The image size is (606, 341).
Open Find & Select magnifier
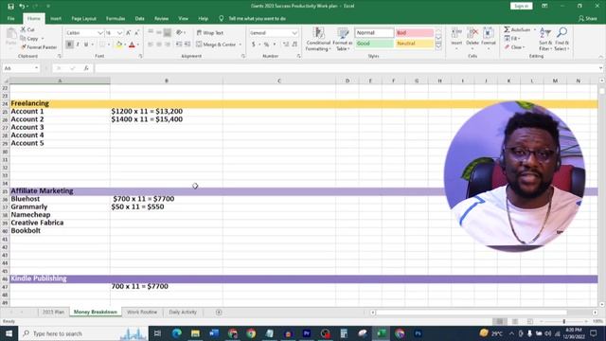click(561, 39)
